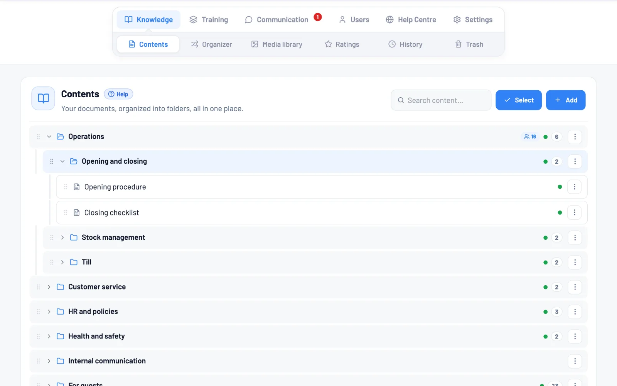This screenshot has width=617, height=386.
Task: Collapse the Operations folder chevron
Action: point(49,137)
